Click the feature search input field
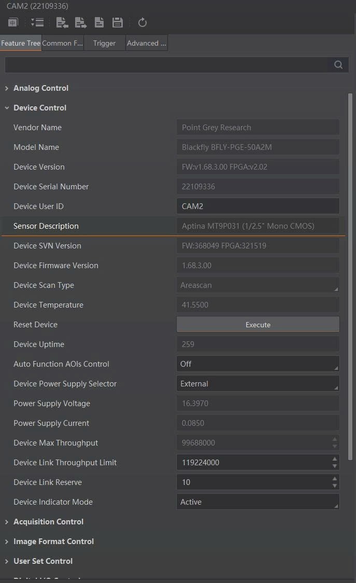The image size is (356, 583). [177, 65]
